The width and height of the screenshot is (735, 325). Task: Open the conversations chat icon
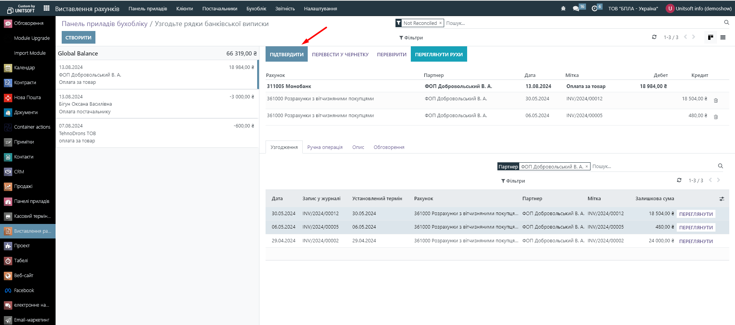tap(576, 8)
